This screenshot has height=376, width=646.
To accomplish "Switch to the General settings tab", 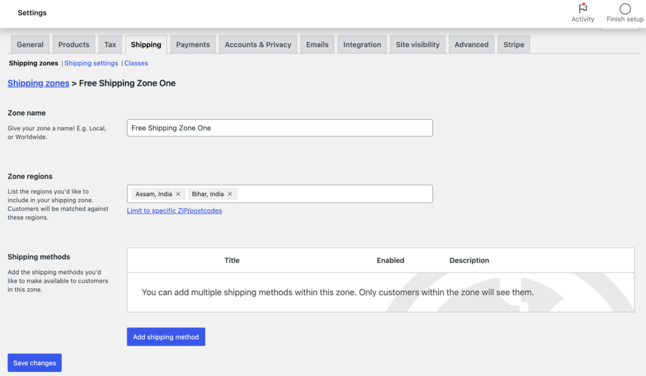I will click(30, 44).
